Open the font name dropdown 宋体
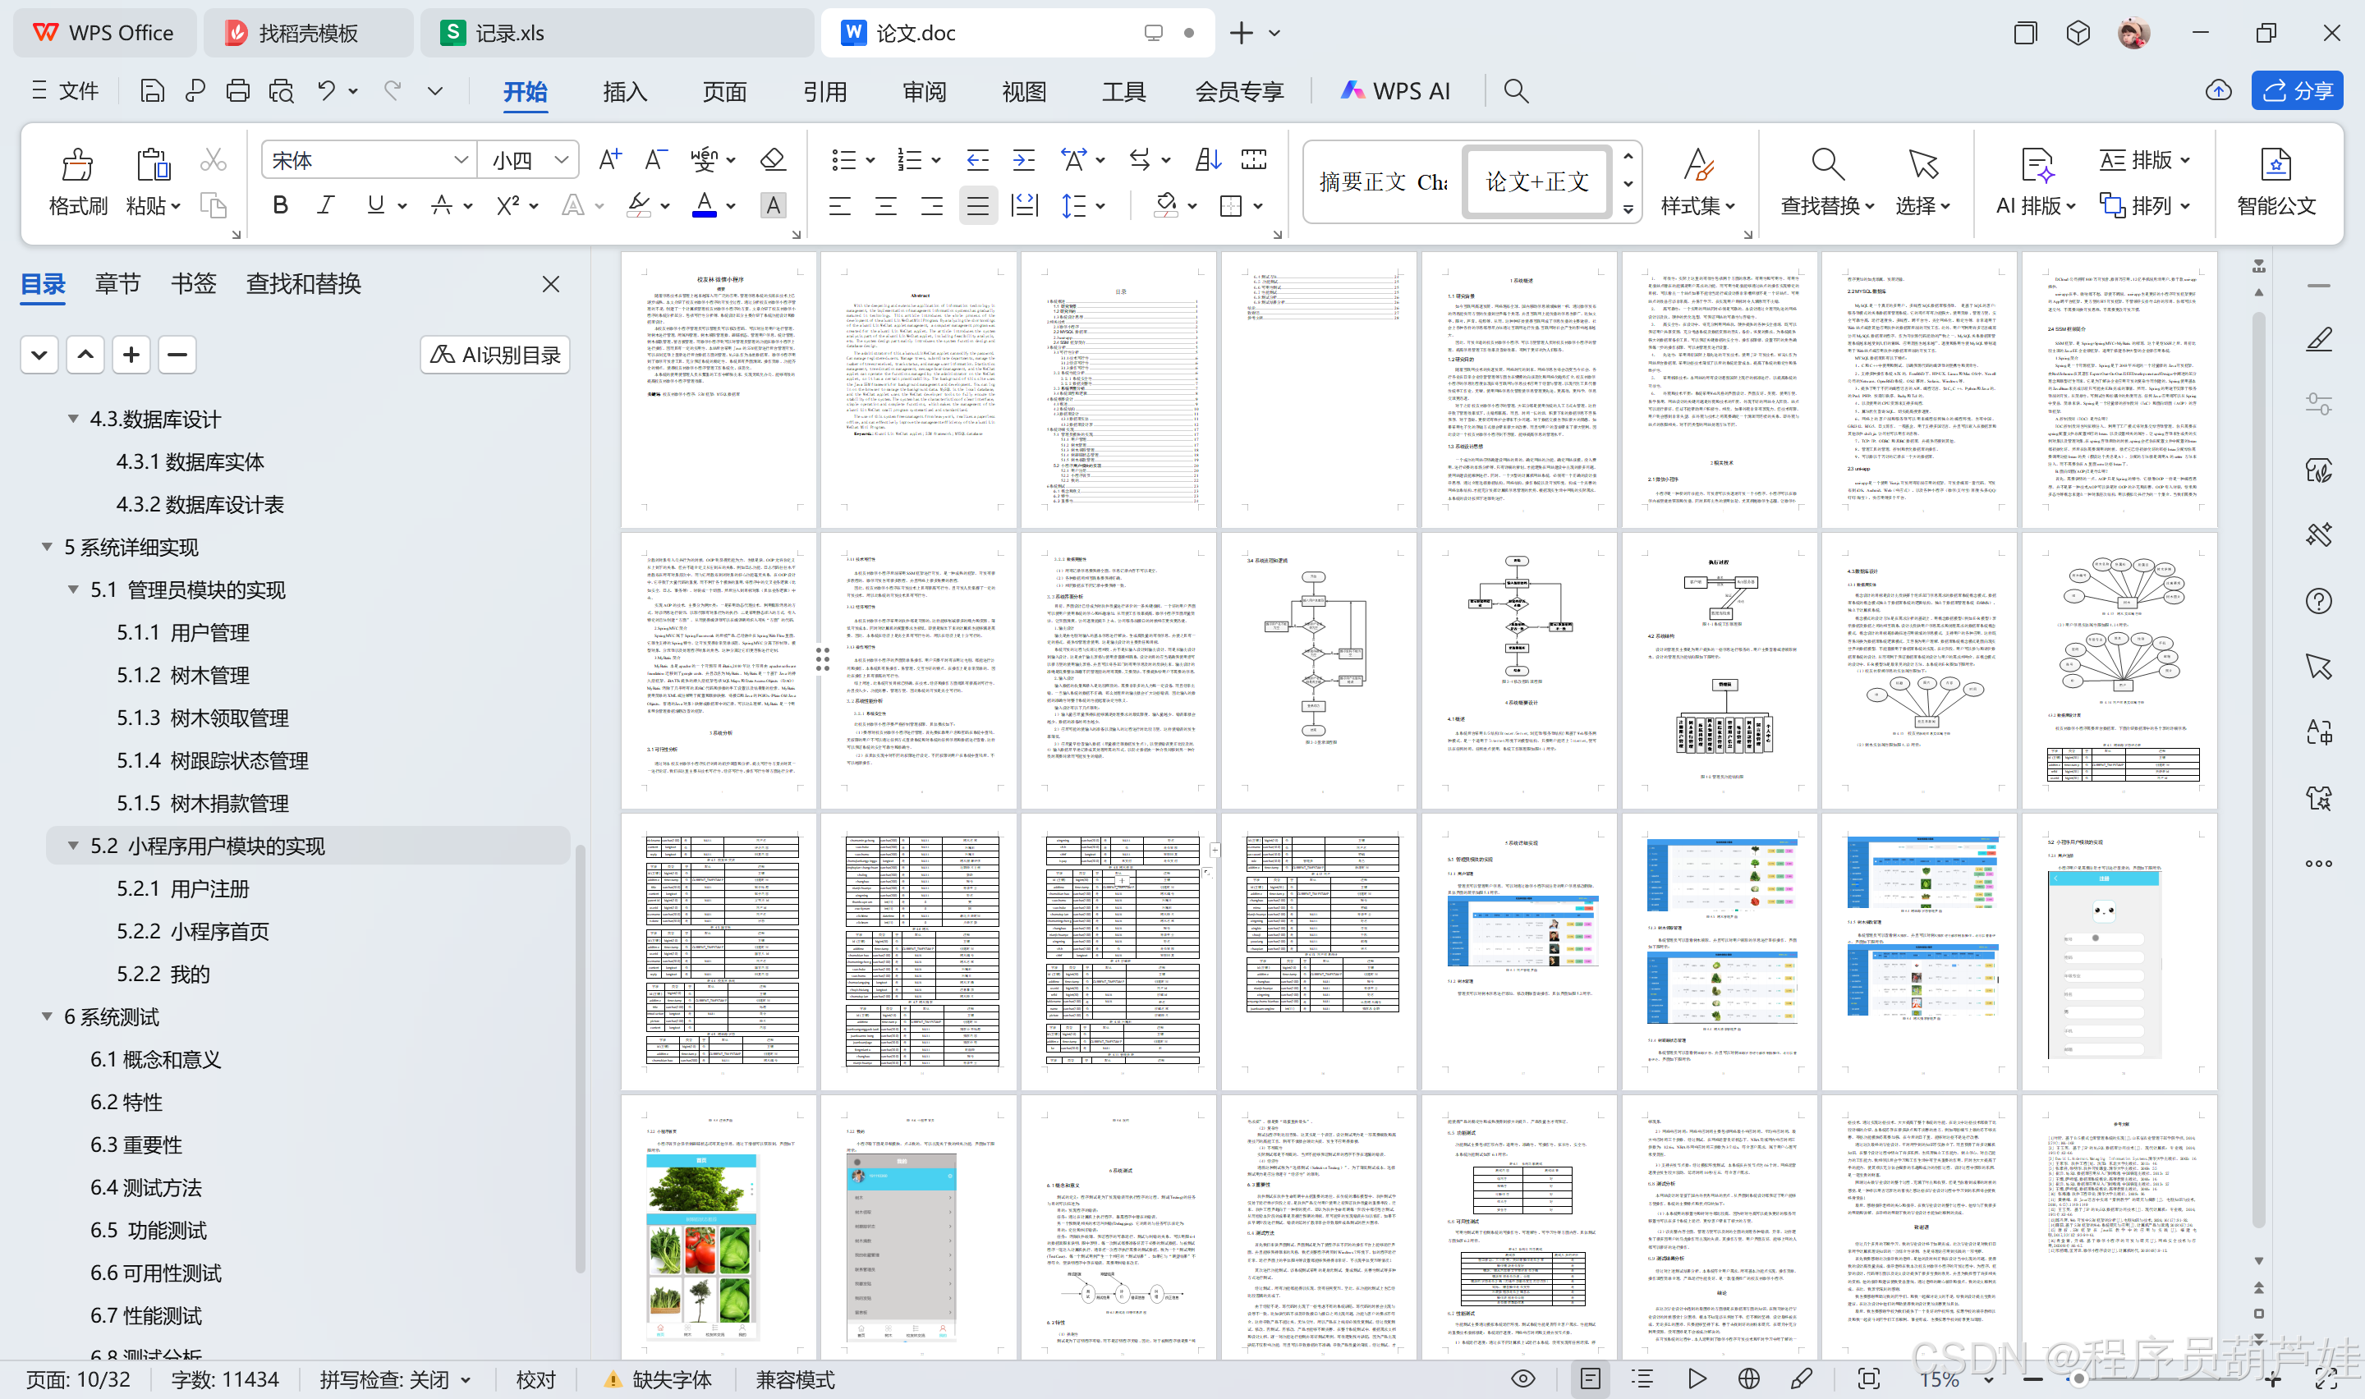 click(x=461, y=160)
